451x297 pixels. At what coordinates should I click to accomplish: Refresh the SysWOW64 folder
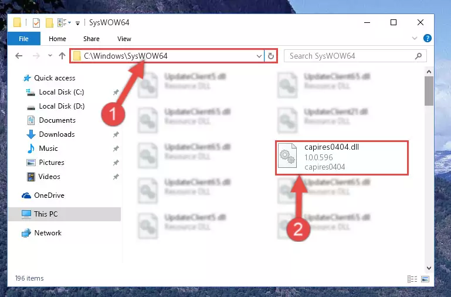tap(270, 56)
